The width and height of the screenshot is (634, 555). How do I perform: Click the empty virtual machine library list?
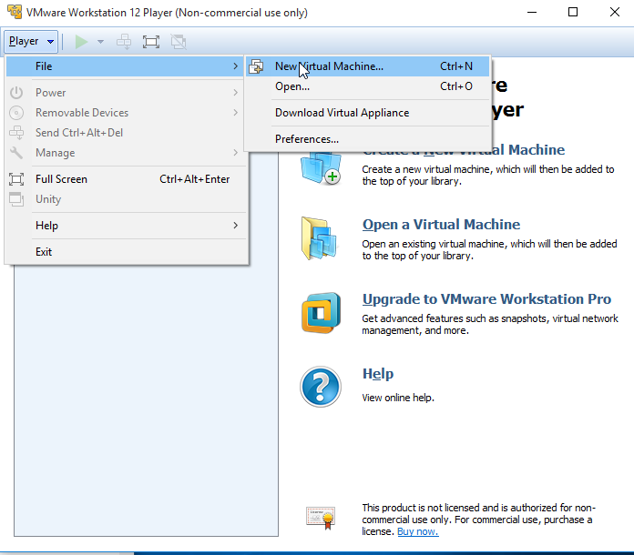146,400
